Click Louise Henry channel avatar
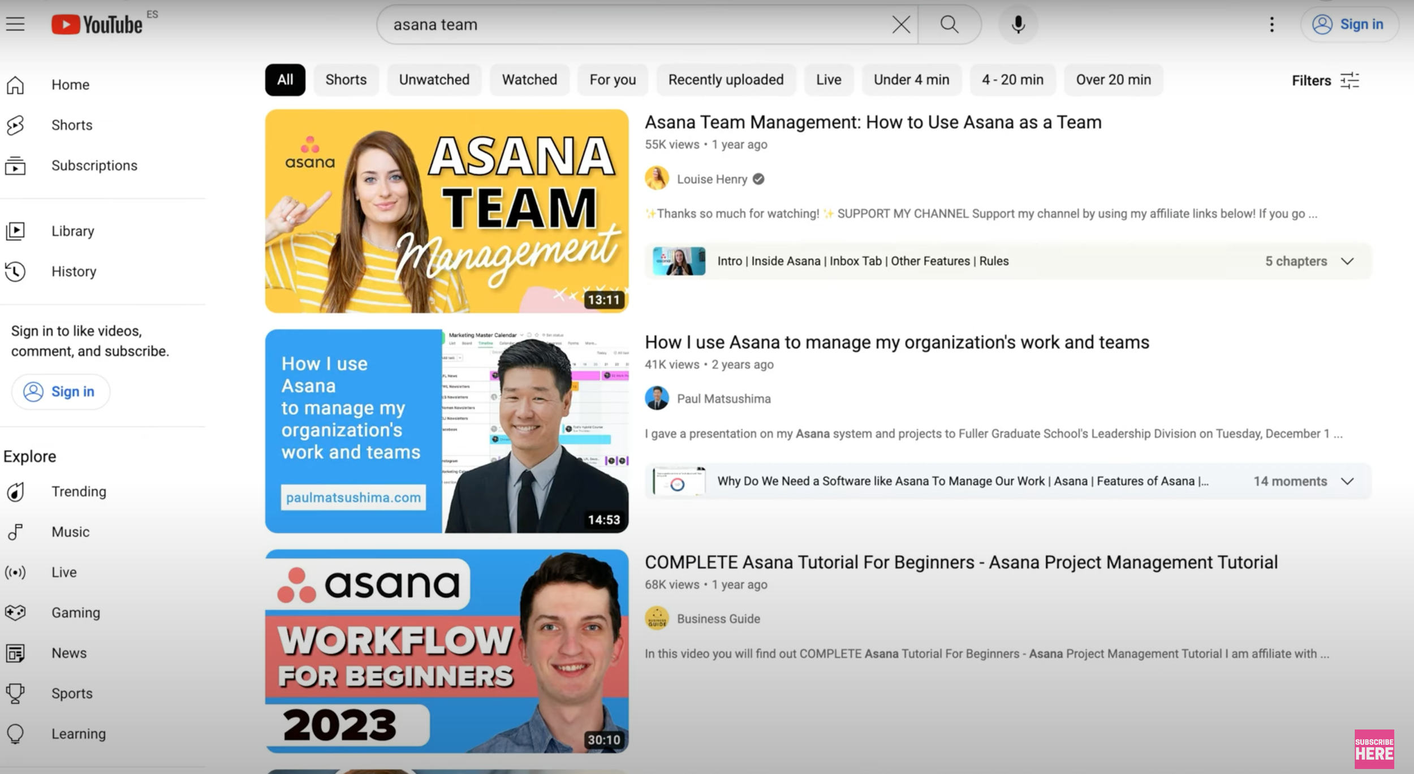The width and height of the screenshot is (1414, 774). 657,179
